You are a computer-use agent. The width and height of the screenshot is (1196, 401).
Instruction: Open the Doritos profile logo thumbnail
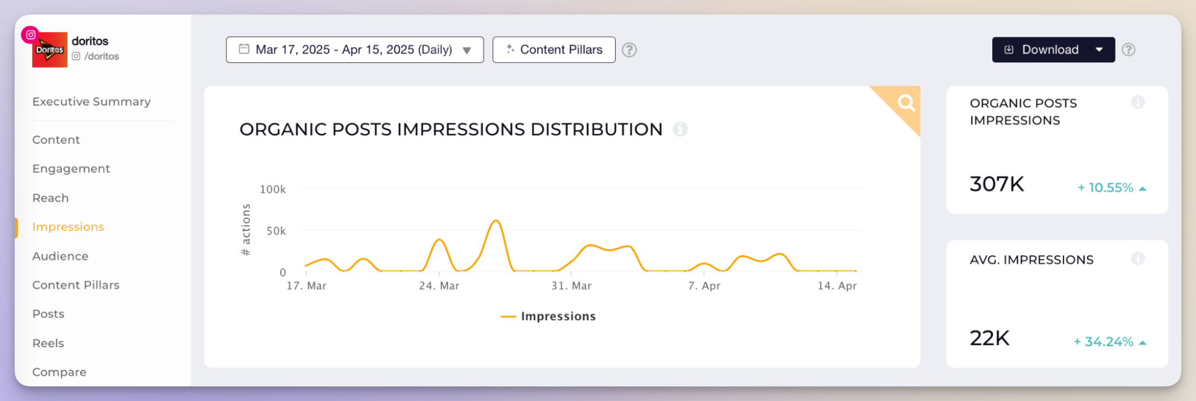(x=50, y=50)
